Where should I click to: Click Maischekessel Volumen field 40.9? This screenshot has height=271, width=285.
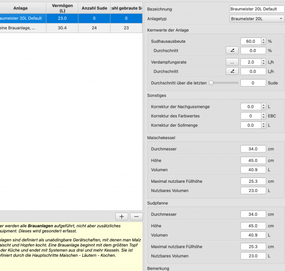tap(253, 170)
